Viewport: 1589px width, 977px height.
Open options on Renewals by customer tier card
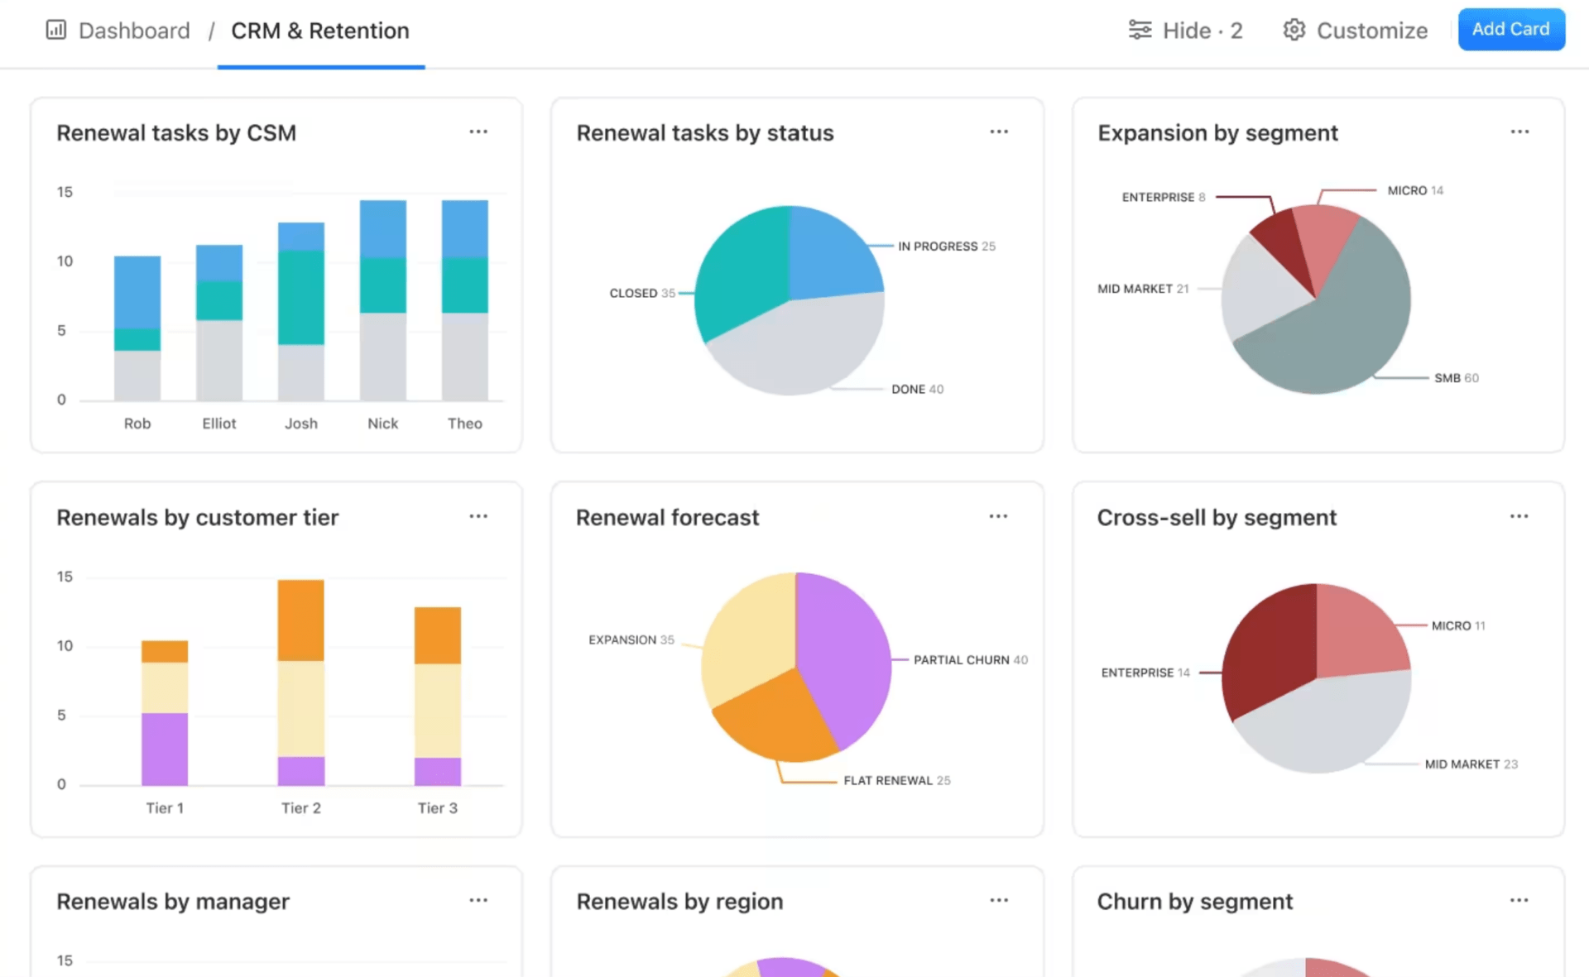pyautogui.click(x=478, y=515)
